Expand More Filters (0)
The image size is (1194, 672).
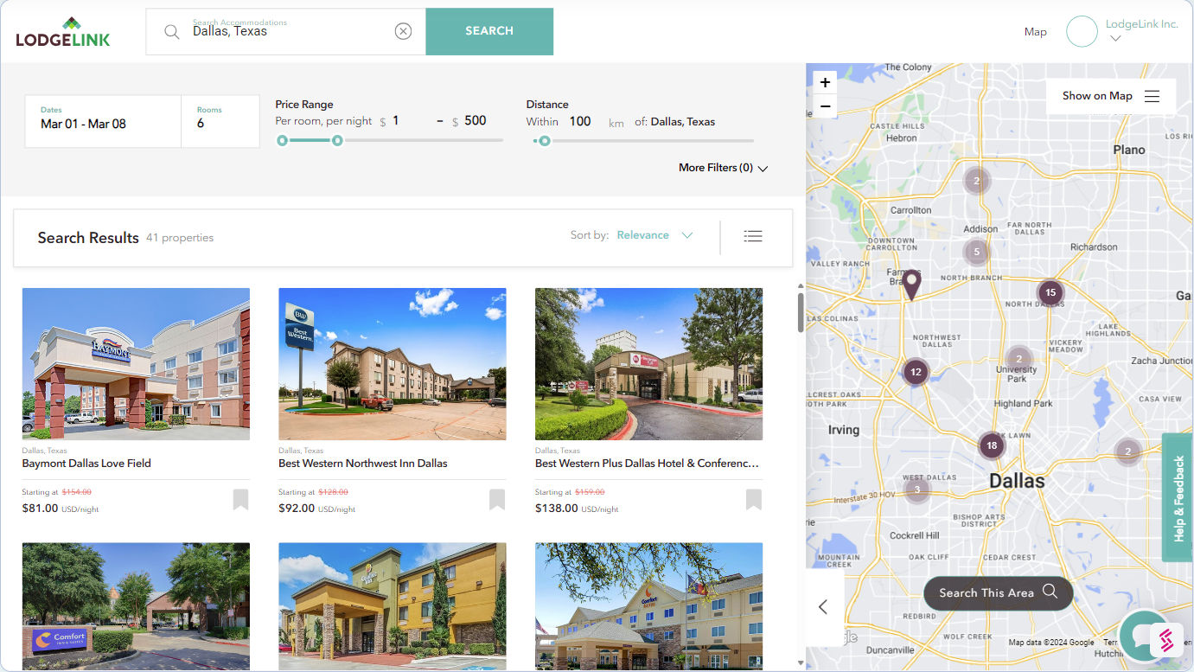click(723, 168)
